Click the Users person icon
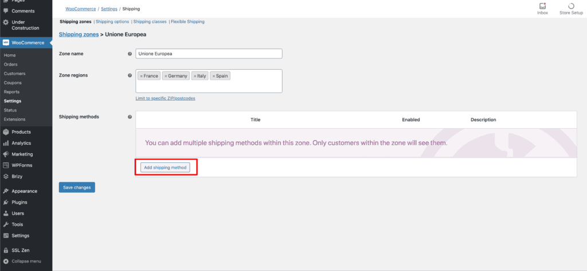The width and height of the screenshot is (587, 271). [x=6, y=213]
